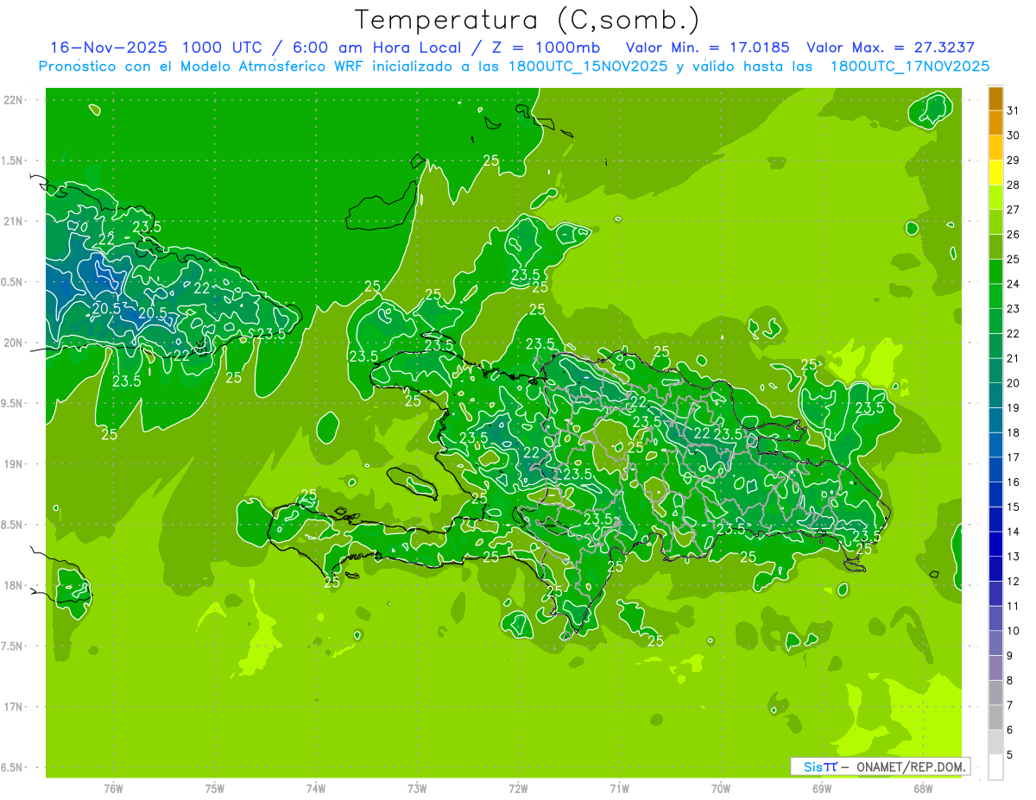
Task: Pick the white swatch below legend value 5
Action: 996,767
